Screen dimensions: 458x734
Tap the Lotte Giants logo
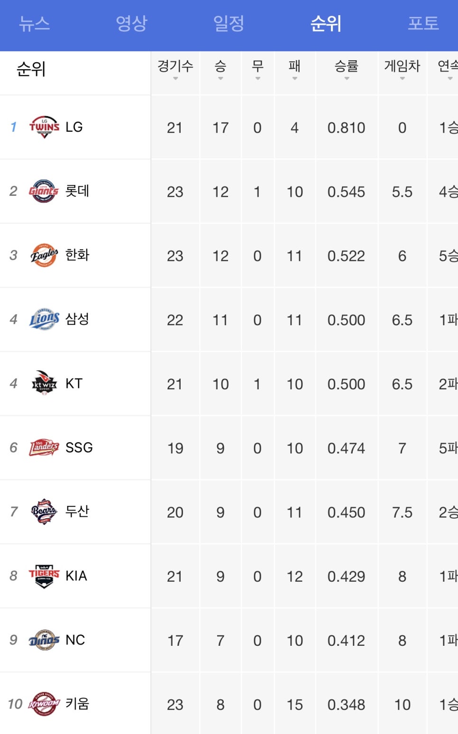click(x=44, y=191)
